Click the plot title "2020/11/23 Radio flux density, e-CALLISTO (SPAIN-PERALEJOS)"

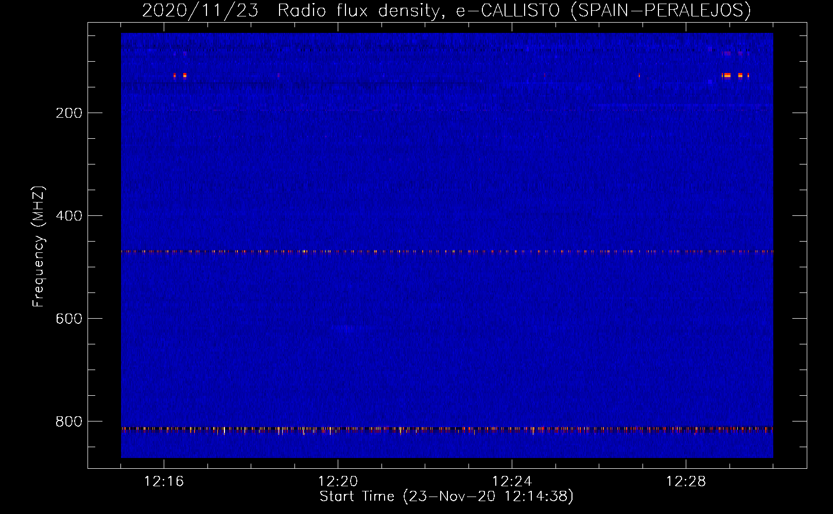(x=446, y=10)
